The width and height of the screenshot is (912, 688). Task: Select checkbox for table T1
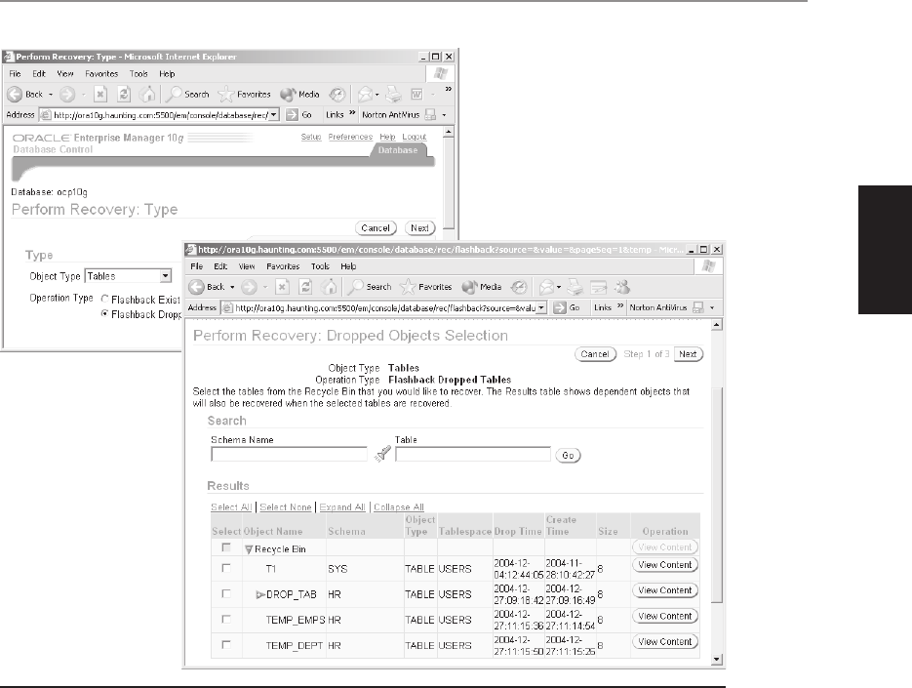point(226,568)
